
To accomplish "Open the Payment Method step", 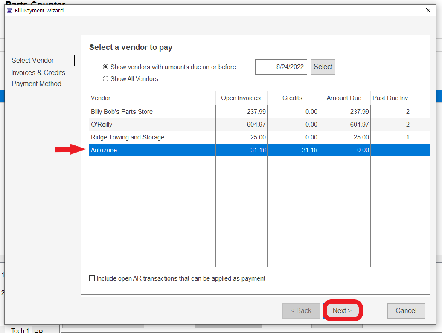I will pos(37,84).
